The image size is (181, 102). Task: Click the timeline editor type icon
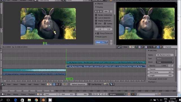click(3, 94)
